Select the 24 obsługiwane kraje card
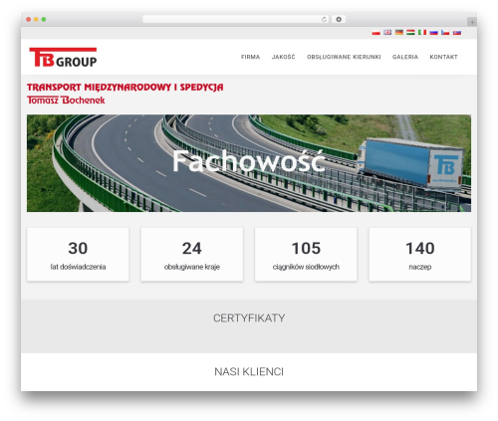This screenshot has height=421, width=498. click(192, 255)
